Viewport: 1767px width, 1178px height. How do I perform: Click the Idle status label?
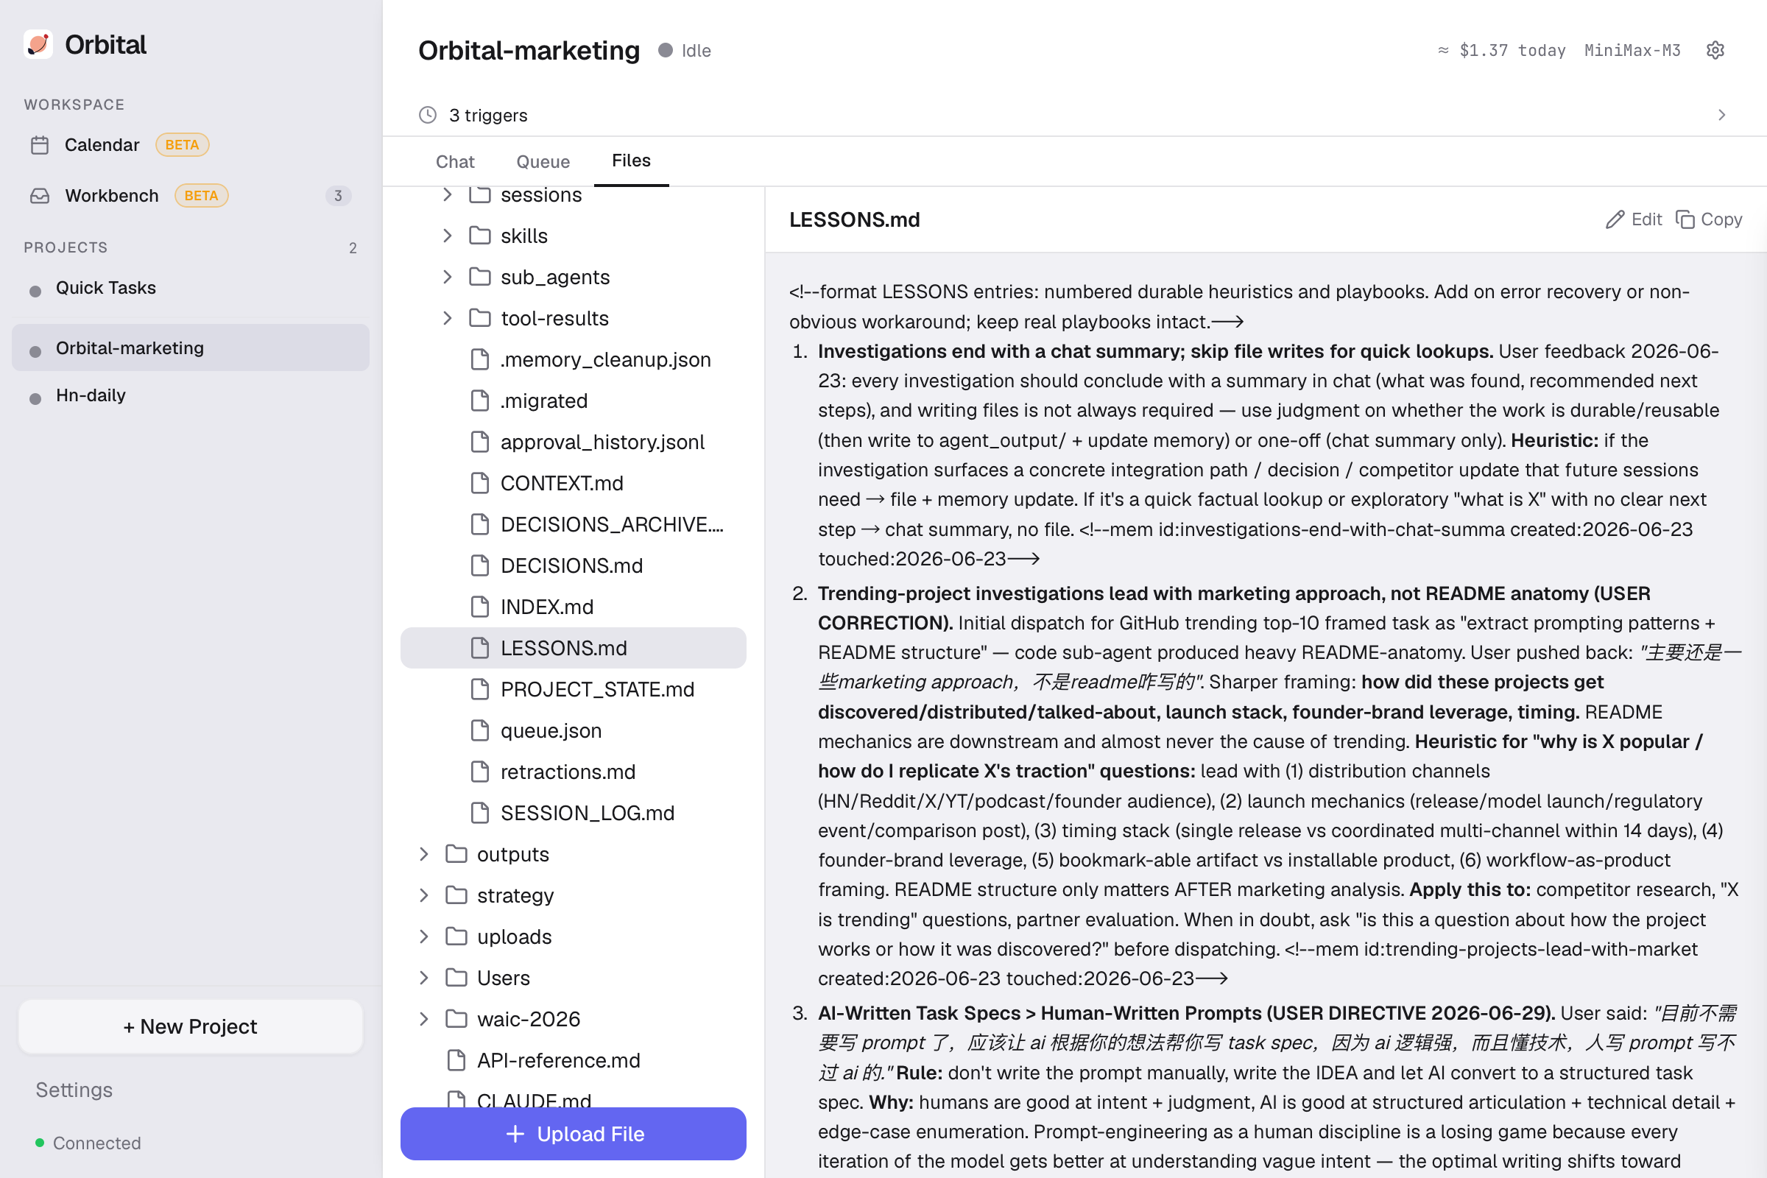pos(696,50)
